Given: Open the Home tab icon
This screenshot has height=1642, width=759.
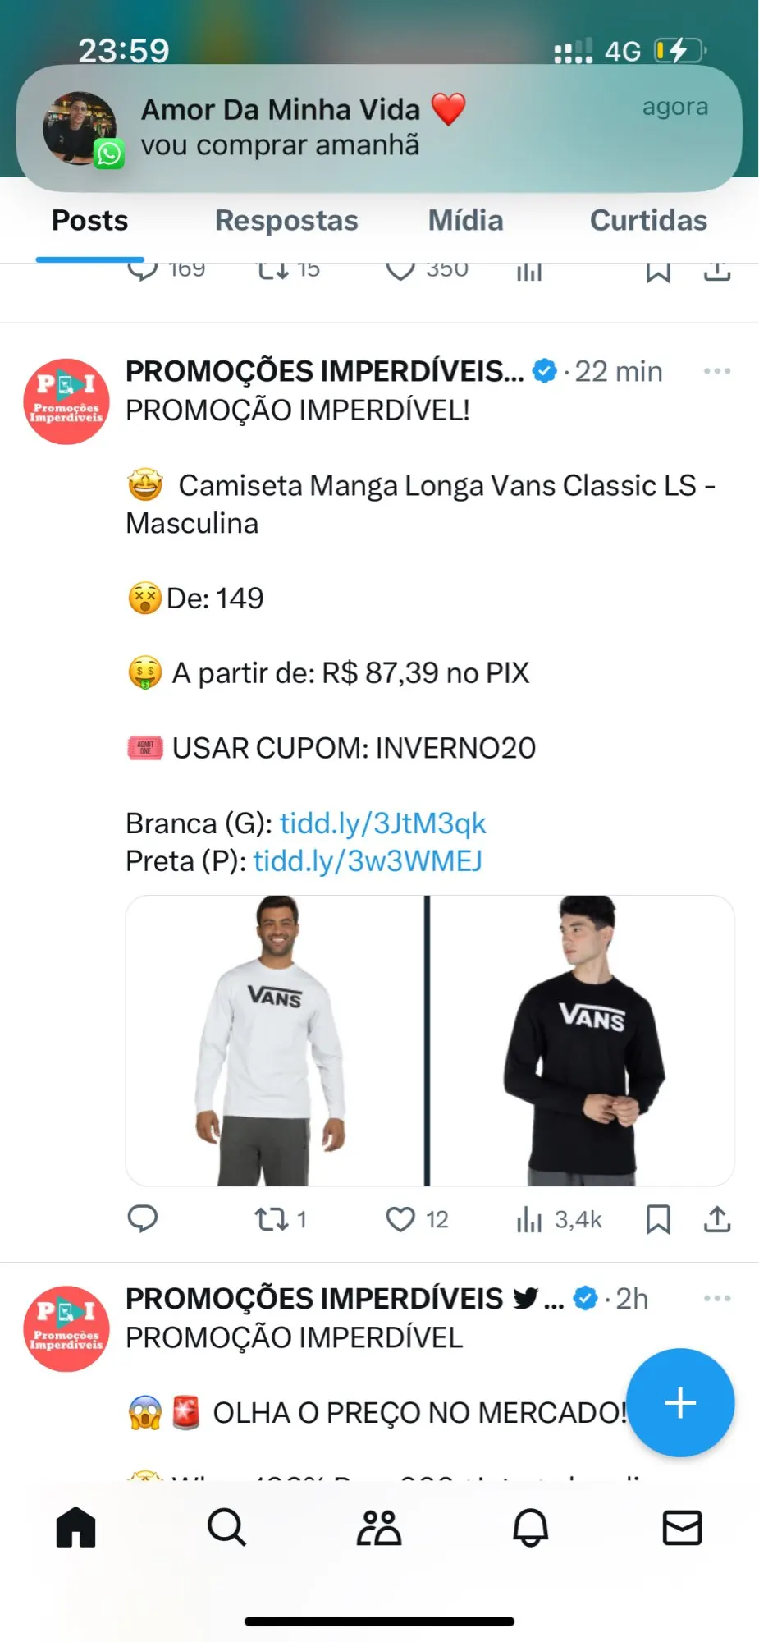Looking at the screenshot, I should (76, 1527).
